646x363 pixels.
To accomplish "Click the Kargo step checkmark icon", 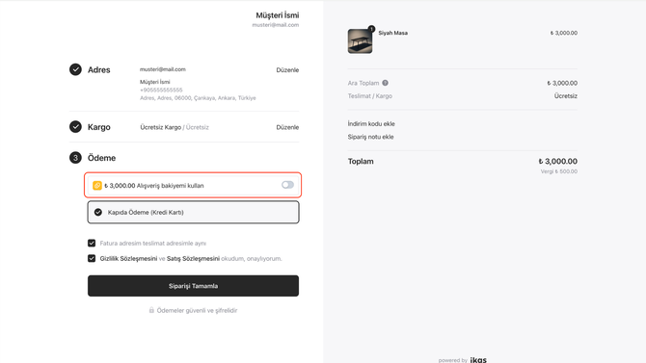I will coord(75,127).
